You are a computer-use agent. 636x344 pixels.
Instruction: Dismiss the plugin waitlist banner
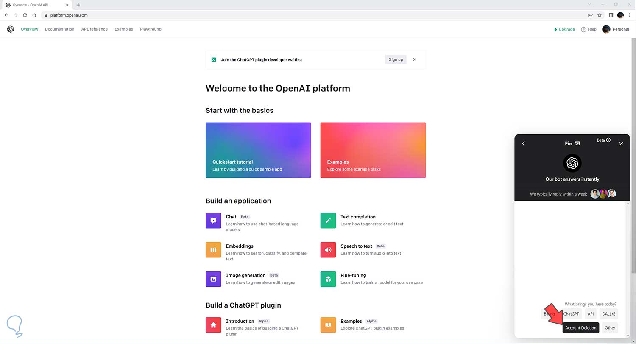415,59
